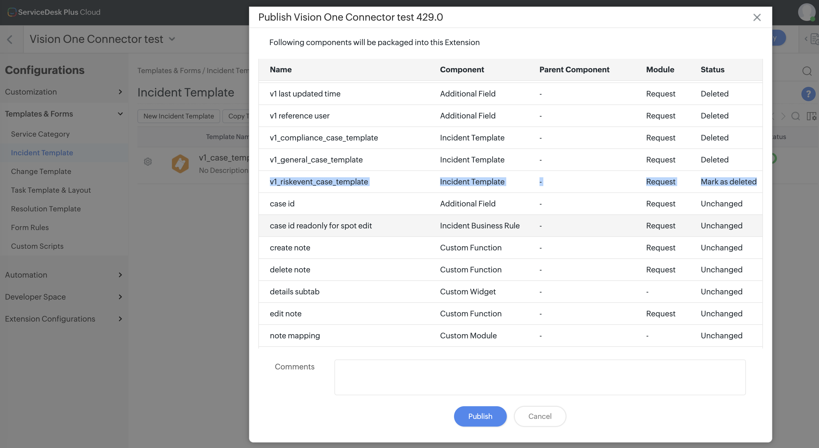Screen dimensions: 819x448
Task: Select Form Rules in sidebar
Action: click(x=30, y=227)
